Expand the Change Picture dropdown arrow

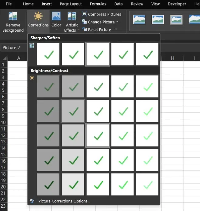coord(117,22)
